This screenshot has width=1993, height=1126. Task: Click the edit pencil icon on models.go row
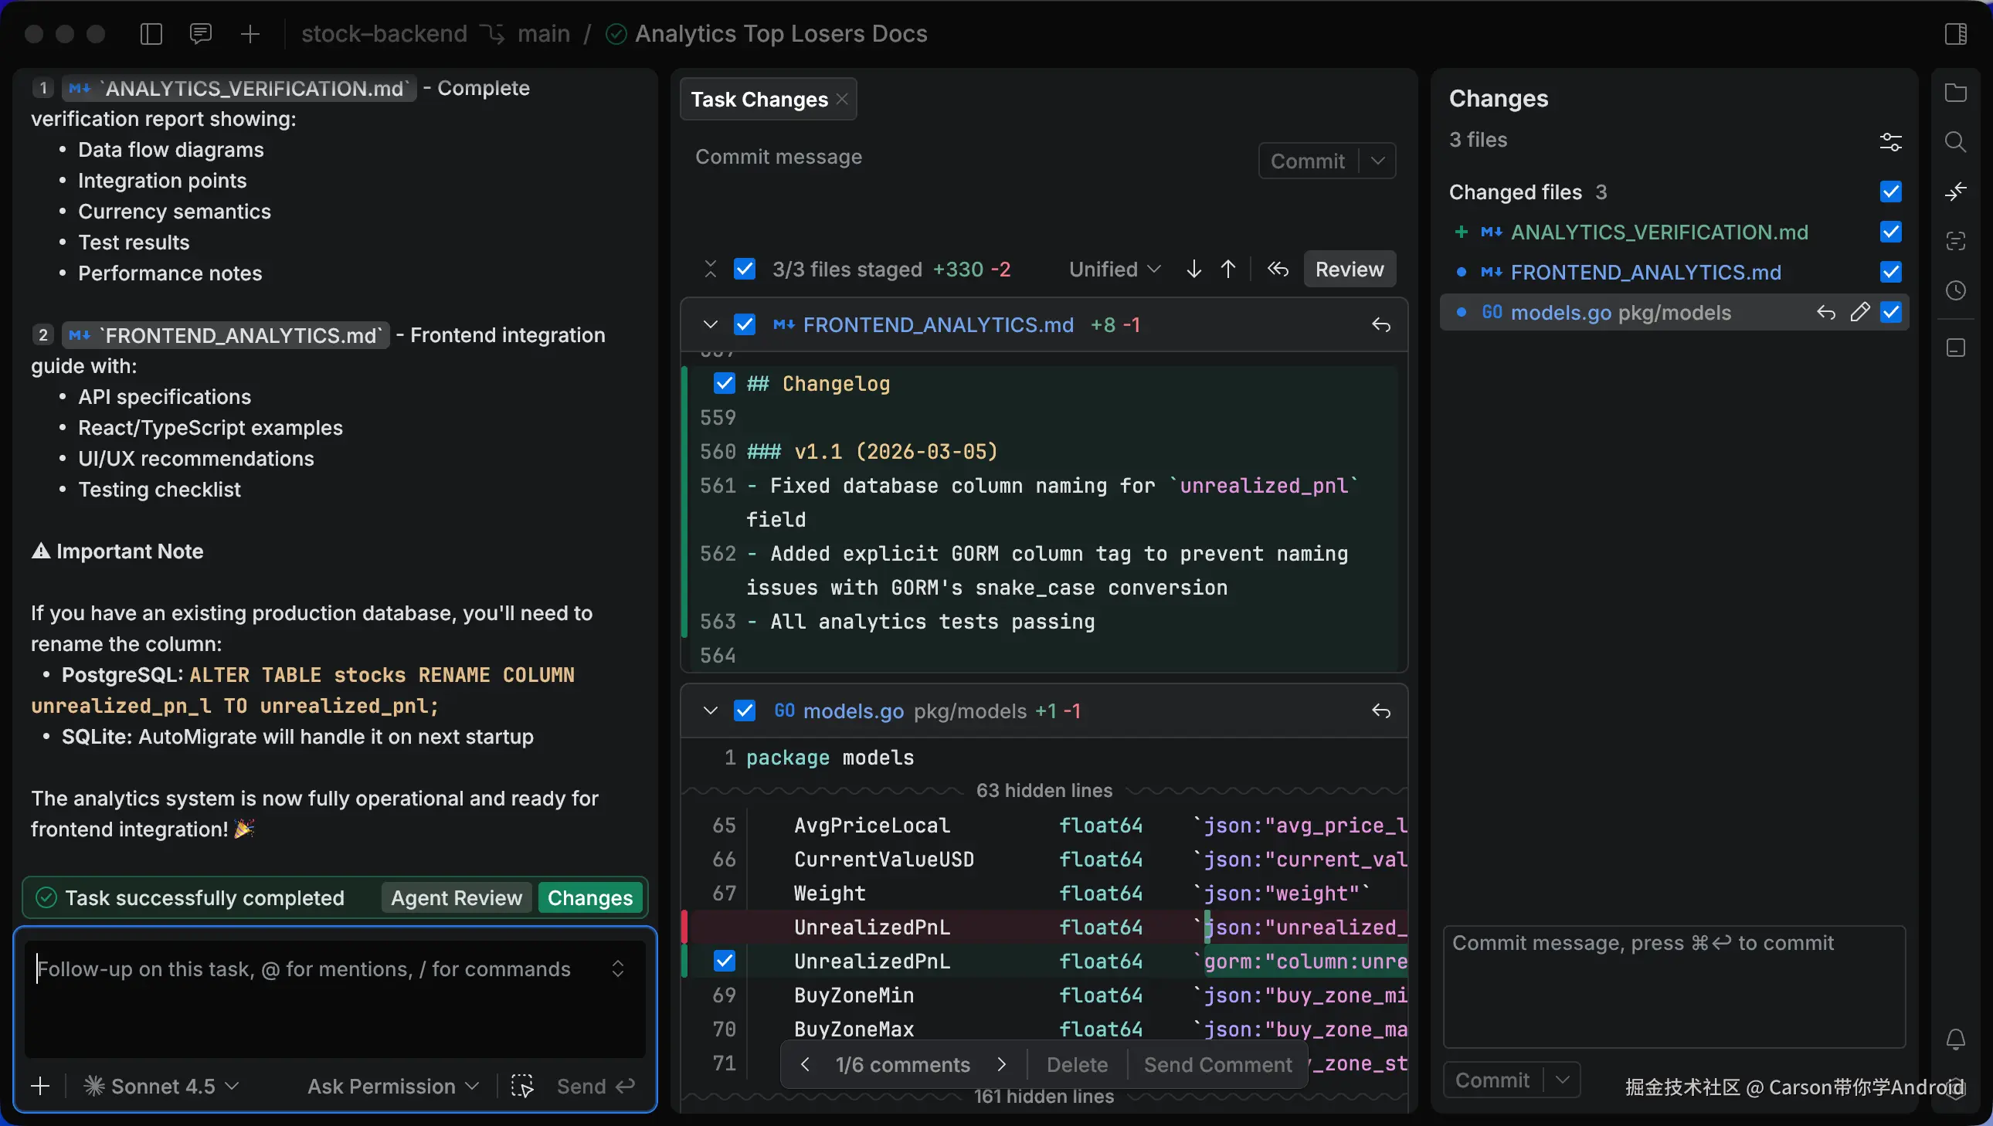(1859, 313)
